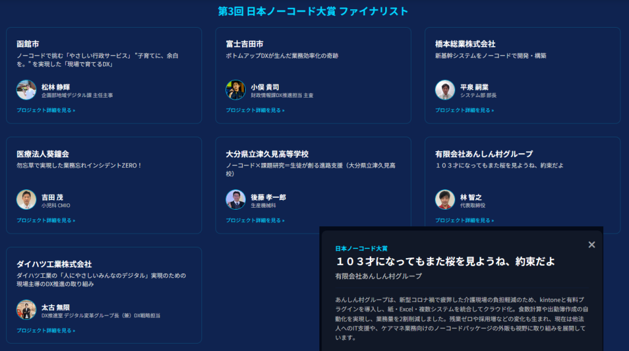The image size is (629, 351).
Task: Click 後藤 孝一郎 avatar photo
Action: (x=235, y=200)
